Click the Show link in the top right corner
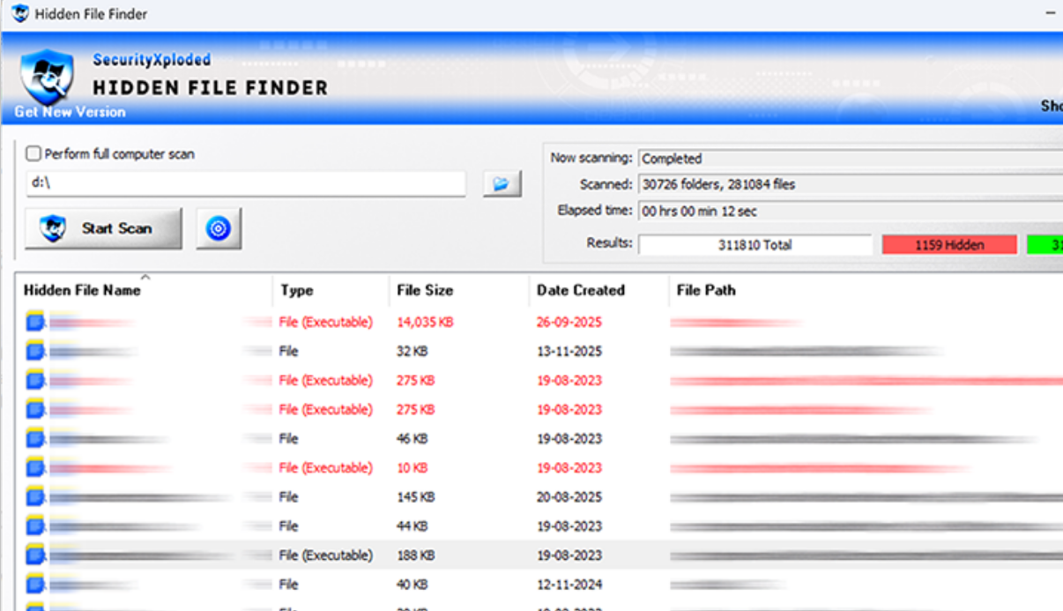 point(1054,104)
